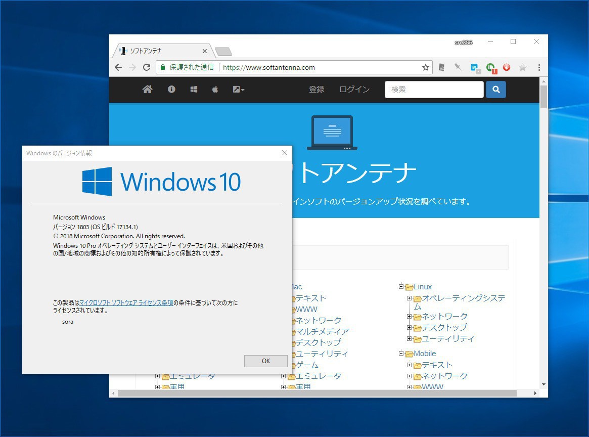589x437 pixels.
Task: Open Linux ユーティリティ category
Action: tap(448, 339)
